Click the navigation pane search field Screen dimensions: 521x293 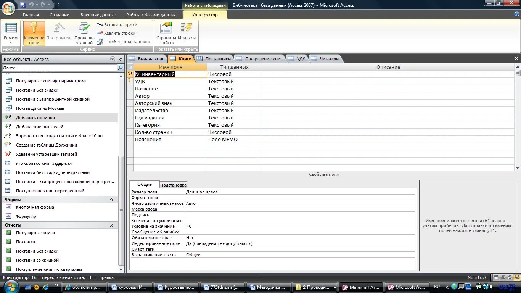pos(59,68)
